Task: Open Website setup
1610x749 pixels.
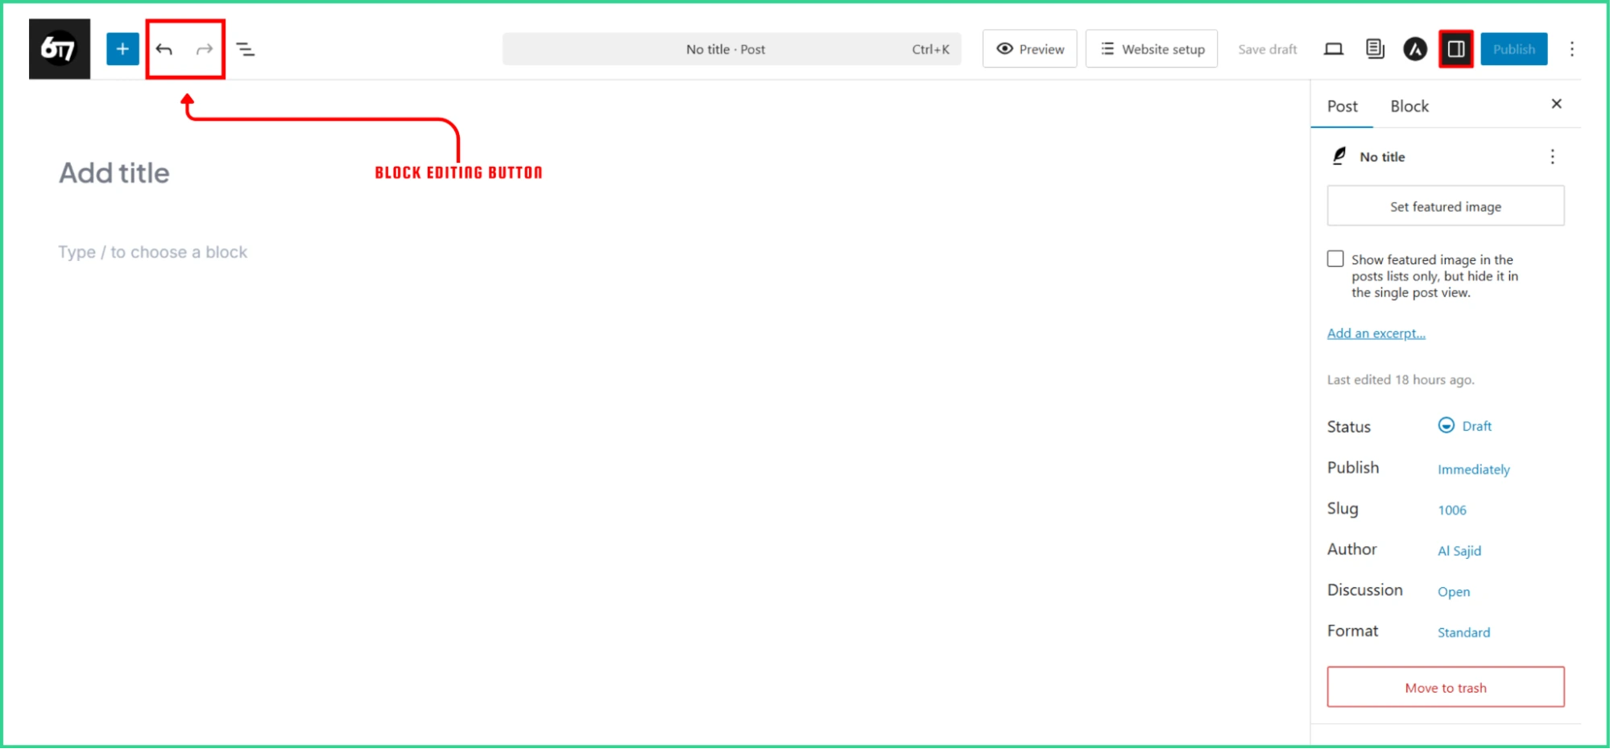Action: (x=1152, y=49)
